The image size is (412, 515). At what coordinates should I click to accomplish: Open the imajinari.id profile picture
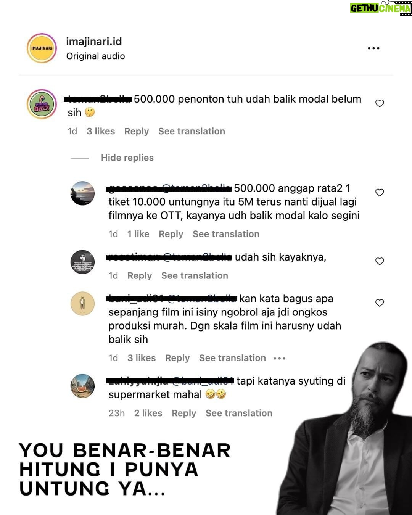click(x=42, y=48)
